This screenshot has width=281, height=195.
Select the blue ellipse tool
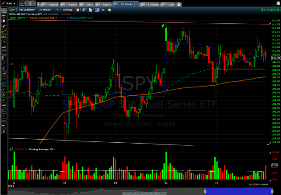(4, 121)
